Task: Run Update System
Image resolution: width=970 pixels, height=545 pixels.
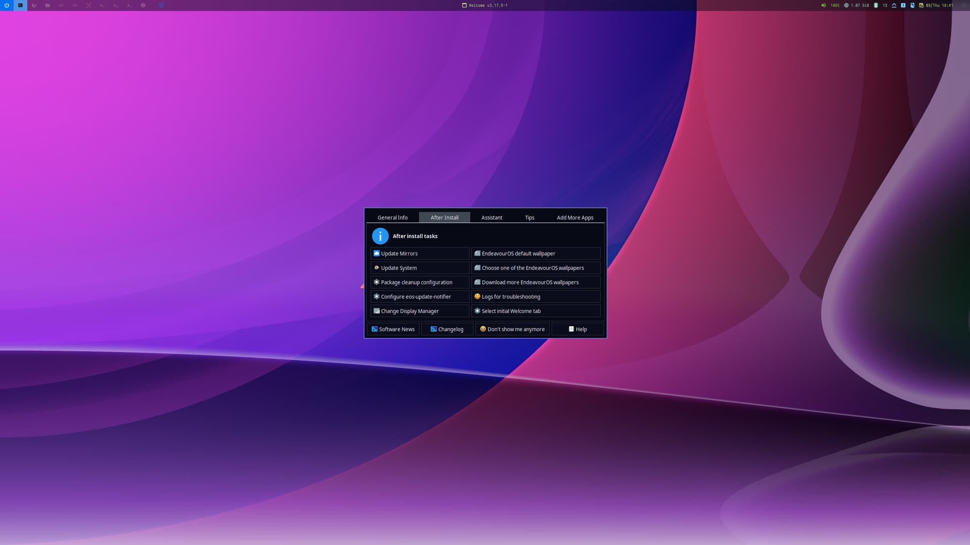Action: tap(420, 267)
